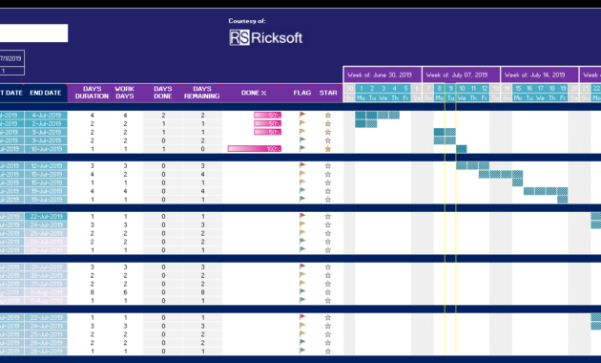Click the yellow flag in the 2-Jul-2019 row
The image size is (601, 363).
[302, 123]
